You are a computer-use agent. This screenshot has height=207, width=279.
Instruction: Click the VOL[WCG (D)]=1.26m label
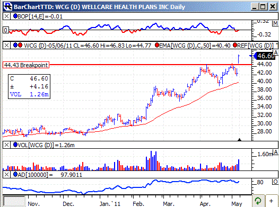point(46,145)
